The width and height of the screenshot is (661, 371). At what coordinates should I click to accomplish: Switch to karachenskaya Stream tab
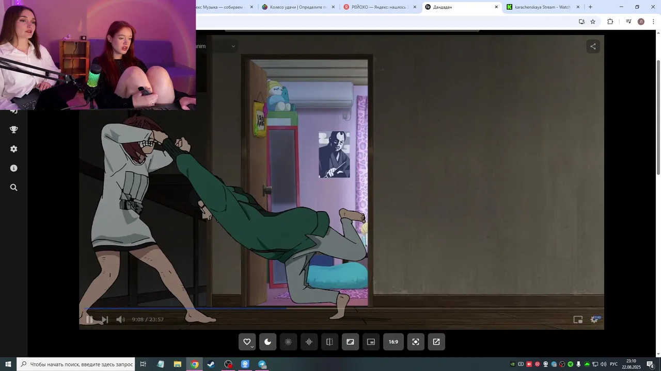(542, 7)
